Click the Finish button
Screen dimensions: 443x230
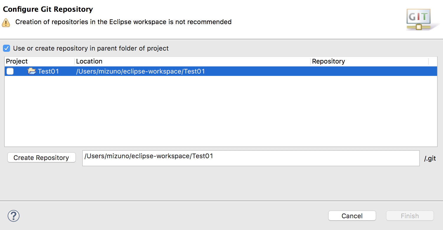[x=410, y=216]
